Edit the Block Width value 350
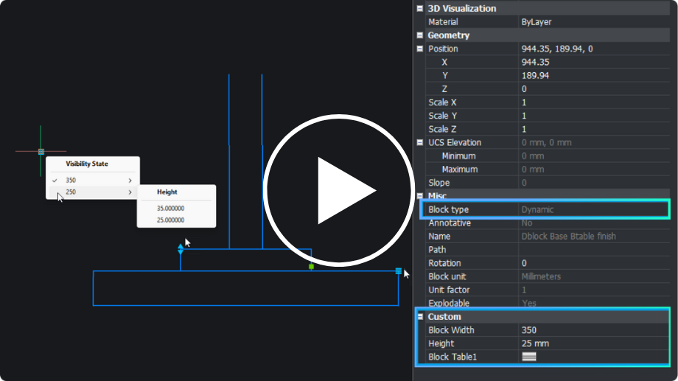 [x=594, y=330]
